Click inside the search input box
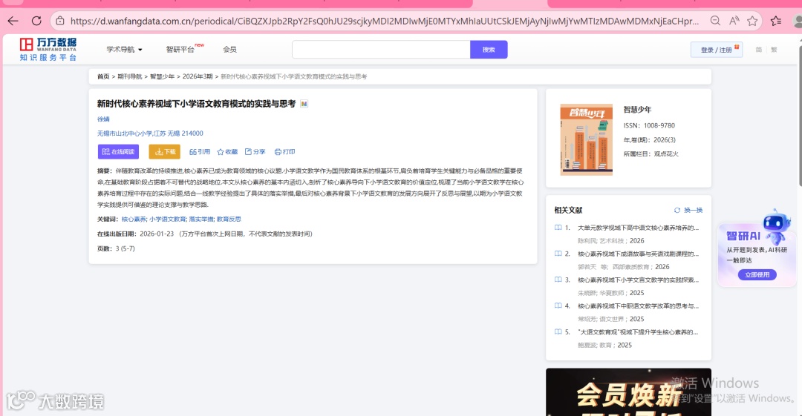The width and height of the screenshot is (802, 416). pos(381,50)
